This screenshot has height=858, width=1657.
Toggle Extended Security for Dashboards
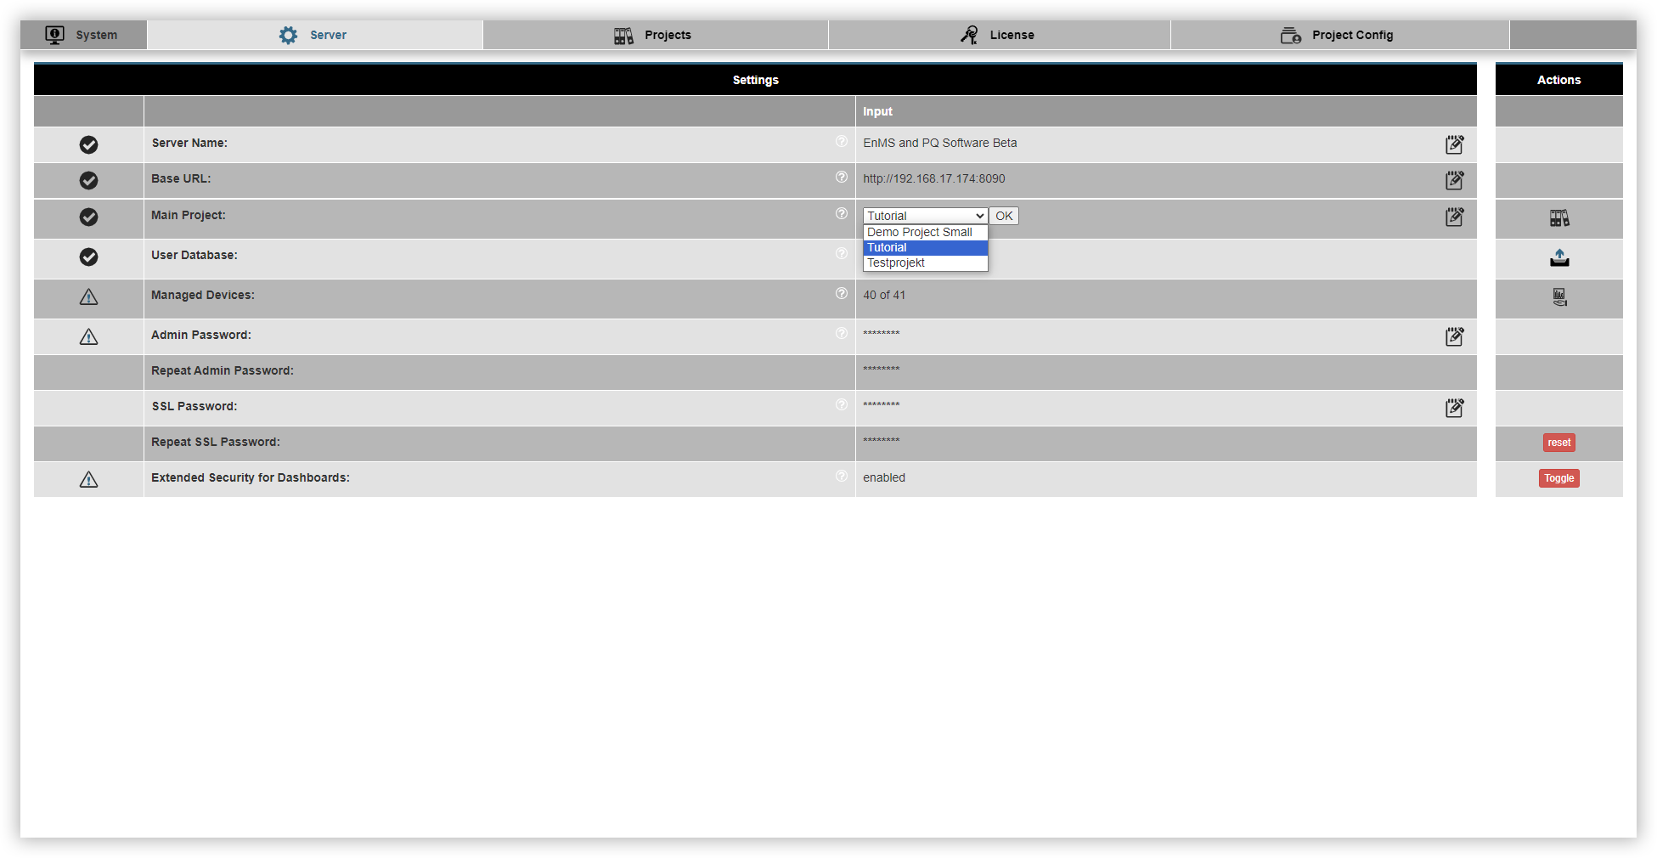tap(1558, 478)
